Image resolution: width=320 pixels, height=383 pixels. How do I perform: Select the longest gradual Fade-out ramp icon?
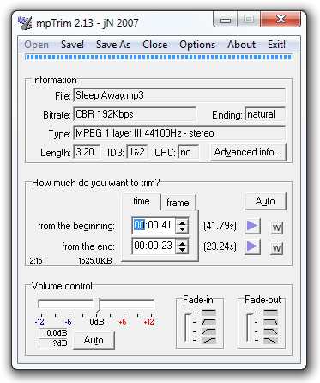tap(270, 341)
